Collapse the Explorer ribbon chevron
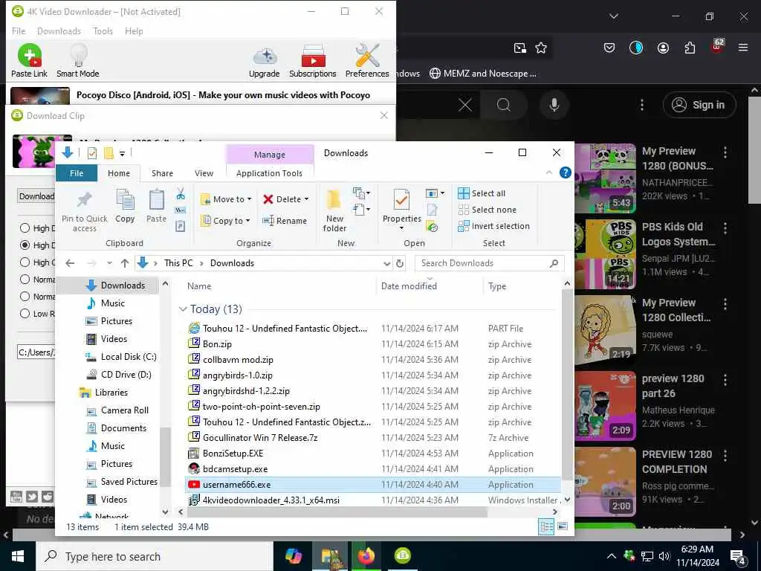 pos(549,172)
